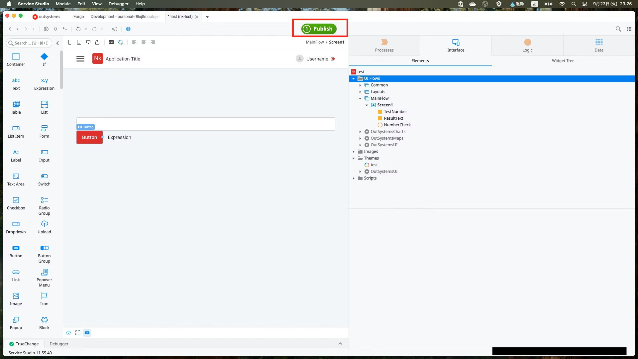Switch preview to desktop device
Screen dimensions: 638x359
tap(88, 42)
